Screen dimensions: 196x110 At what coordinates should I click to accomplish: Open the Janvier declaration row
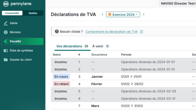point(97,77)
